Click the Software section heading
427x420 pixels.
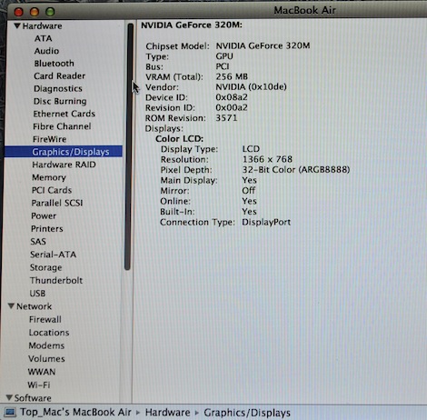tap(33, 398)
